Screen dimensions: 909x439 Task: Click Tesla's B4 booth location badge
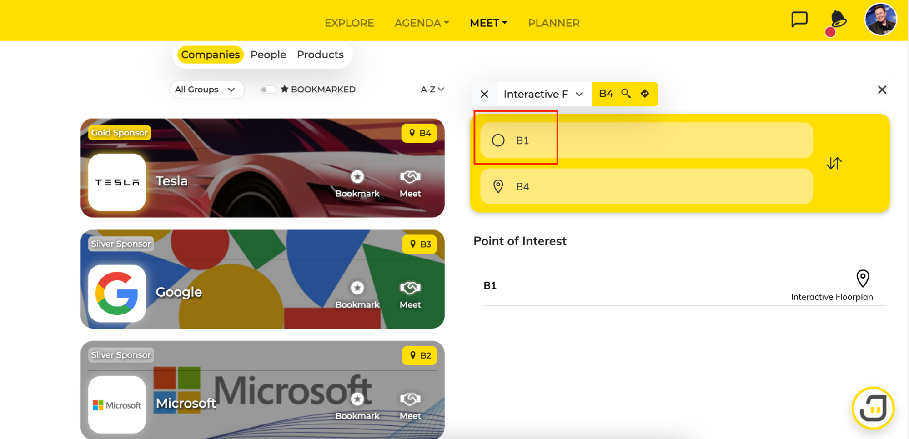[419, 133]
